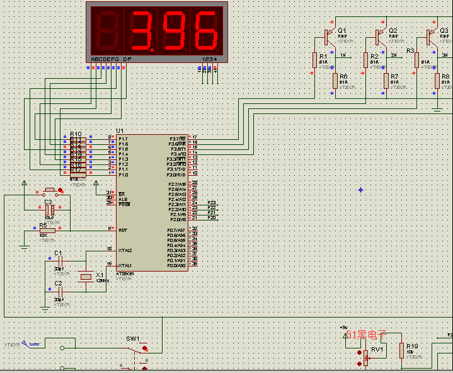The height and width of the screenshot is (373, 453).
Task: Select the Q2 PNP transistor symbol
Action: pyautogui.click(x=379, y=37)
